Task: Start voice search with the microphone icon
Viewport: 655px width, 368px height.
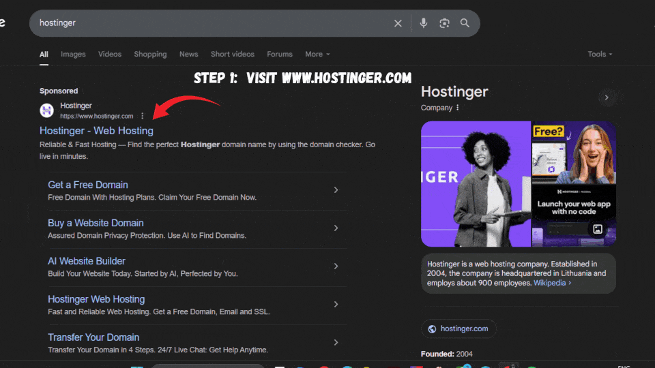Action: [x=423, y=23]
